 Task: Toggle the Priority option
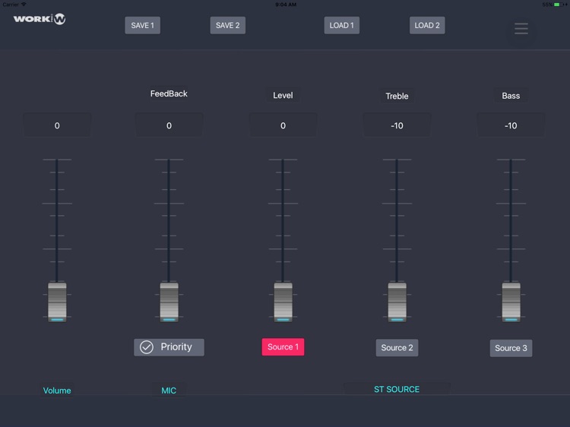(x=169, y=347)
